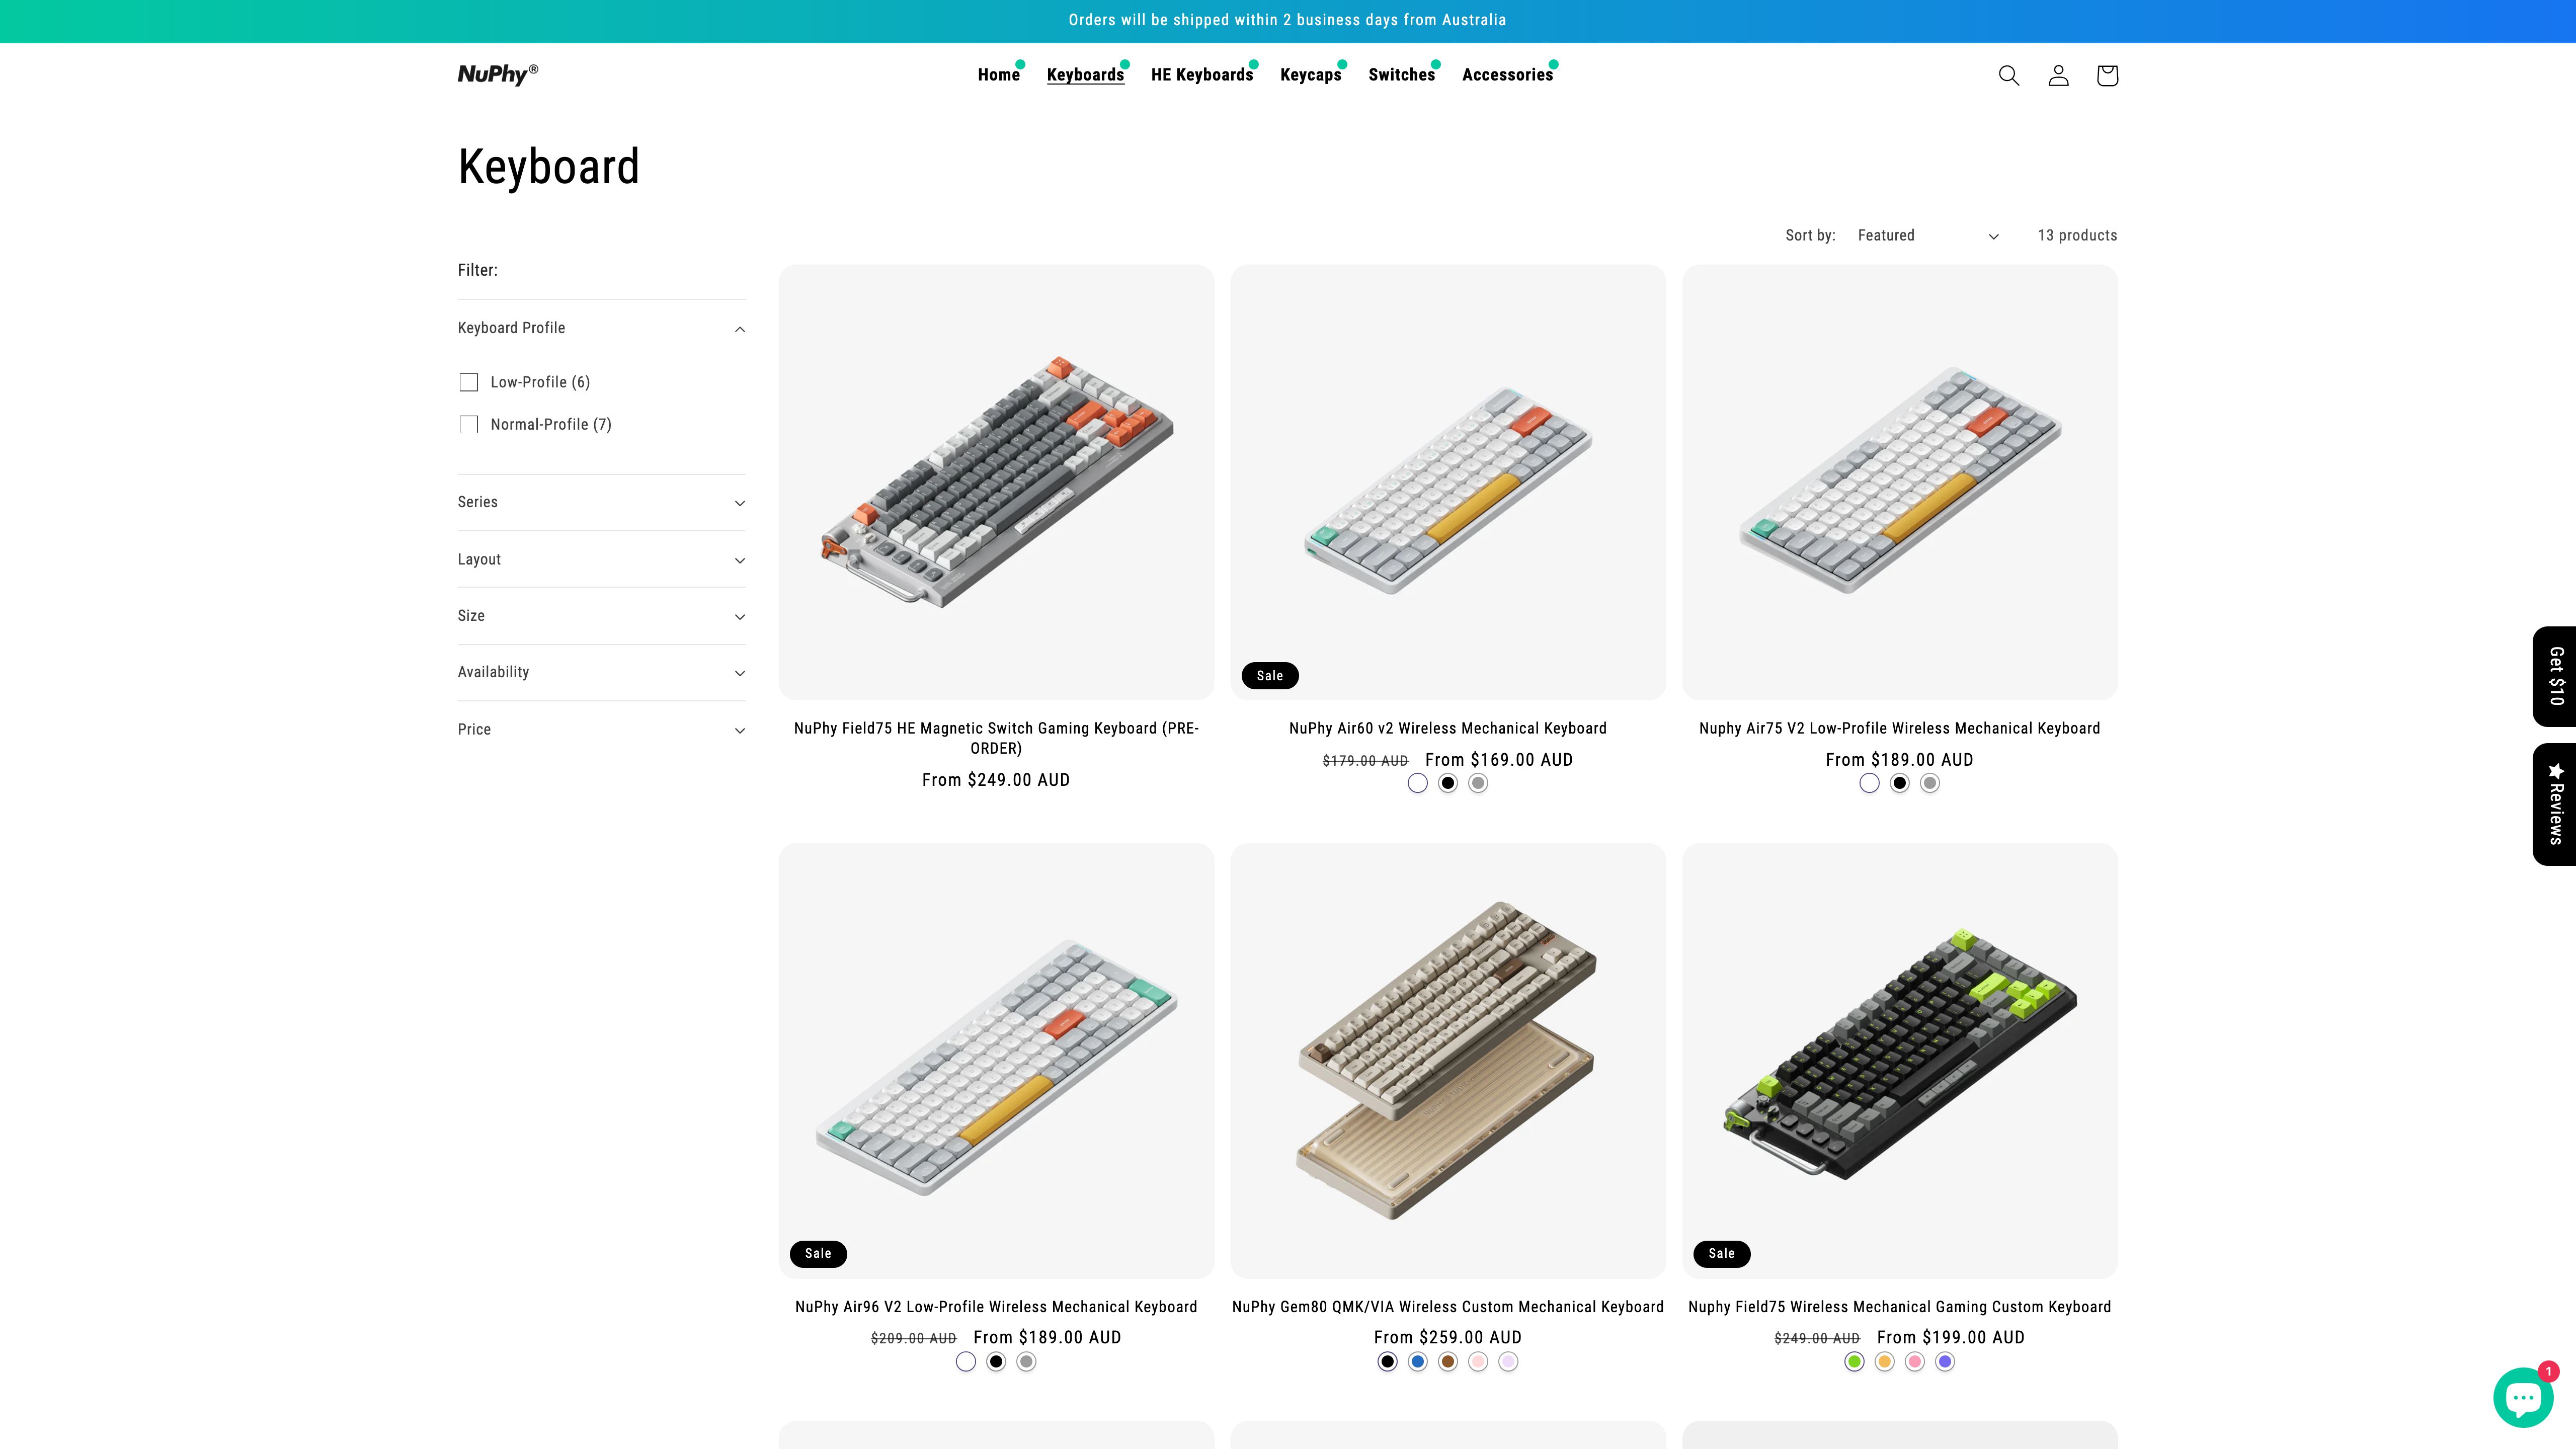2576x1449 pixels.
Task: Open the Switches menu item
Action: [1401, 75]
